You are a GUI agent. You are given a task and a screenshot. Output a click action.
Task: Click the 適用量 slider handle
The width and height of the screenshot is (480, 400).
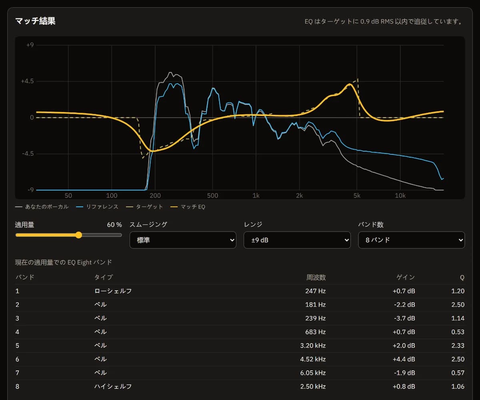click(79, 235)
